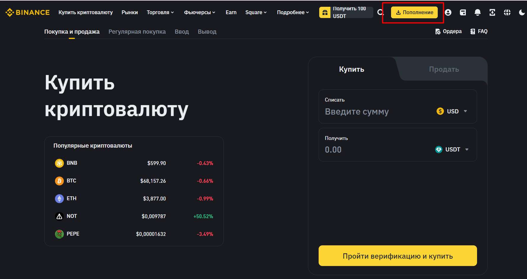Select the Купить tab
The height and width of the screenshot is (279, 527).
352,69
